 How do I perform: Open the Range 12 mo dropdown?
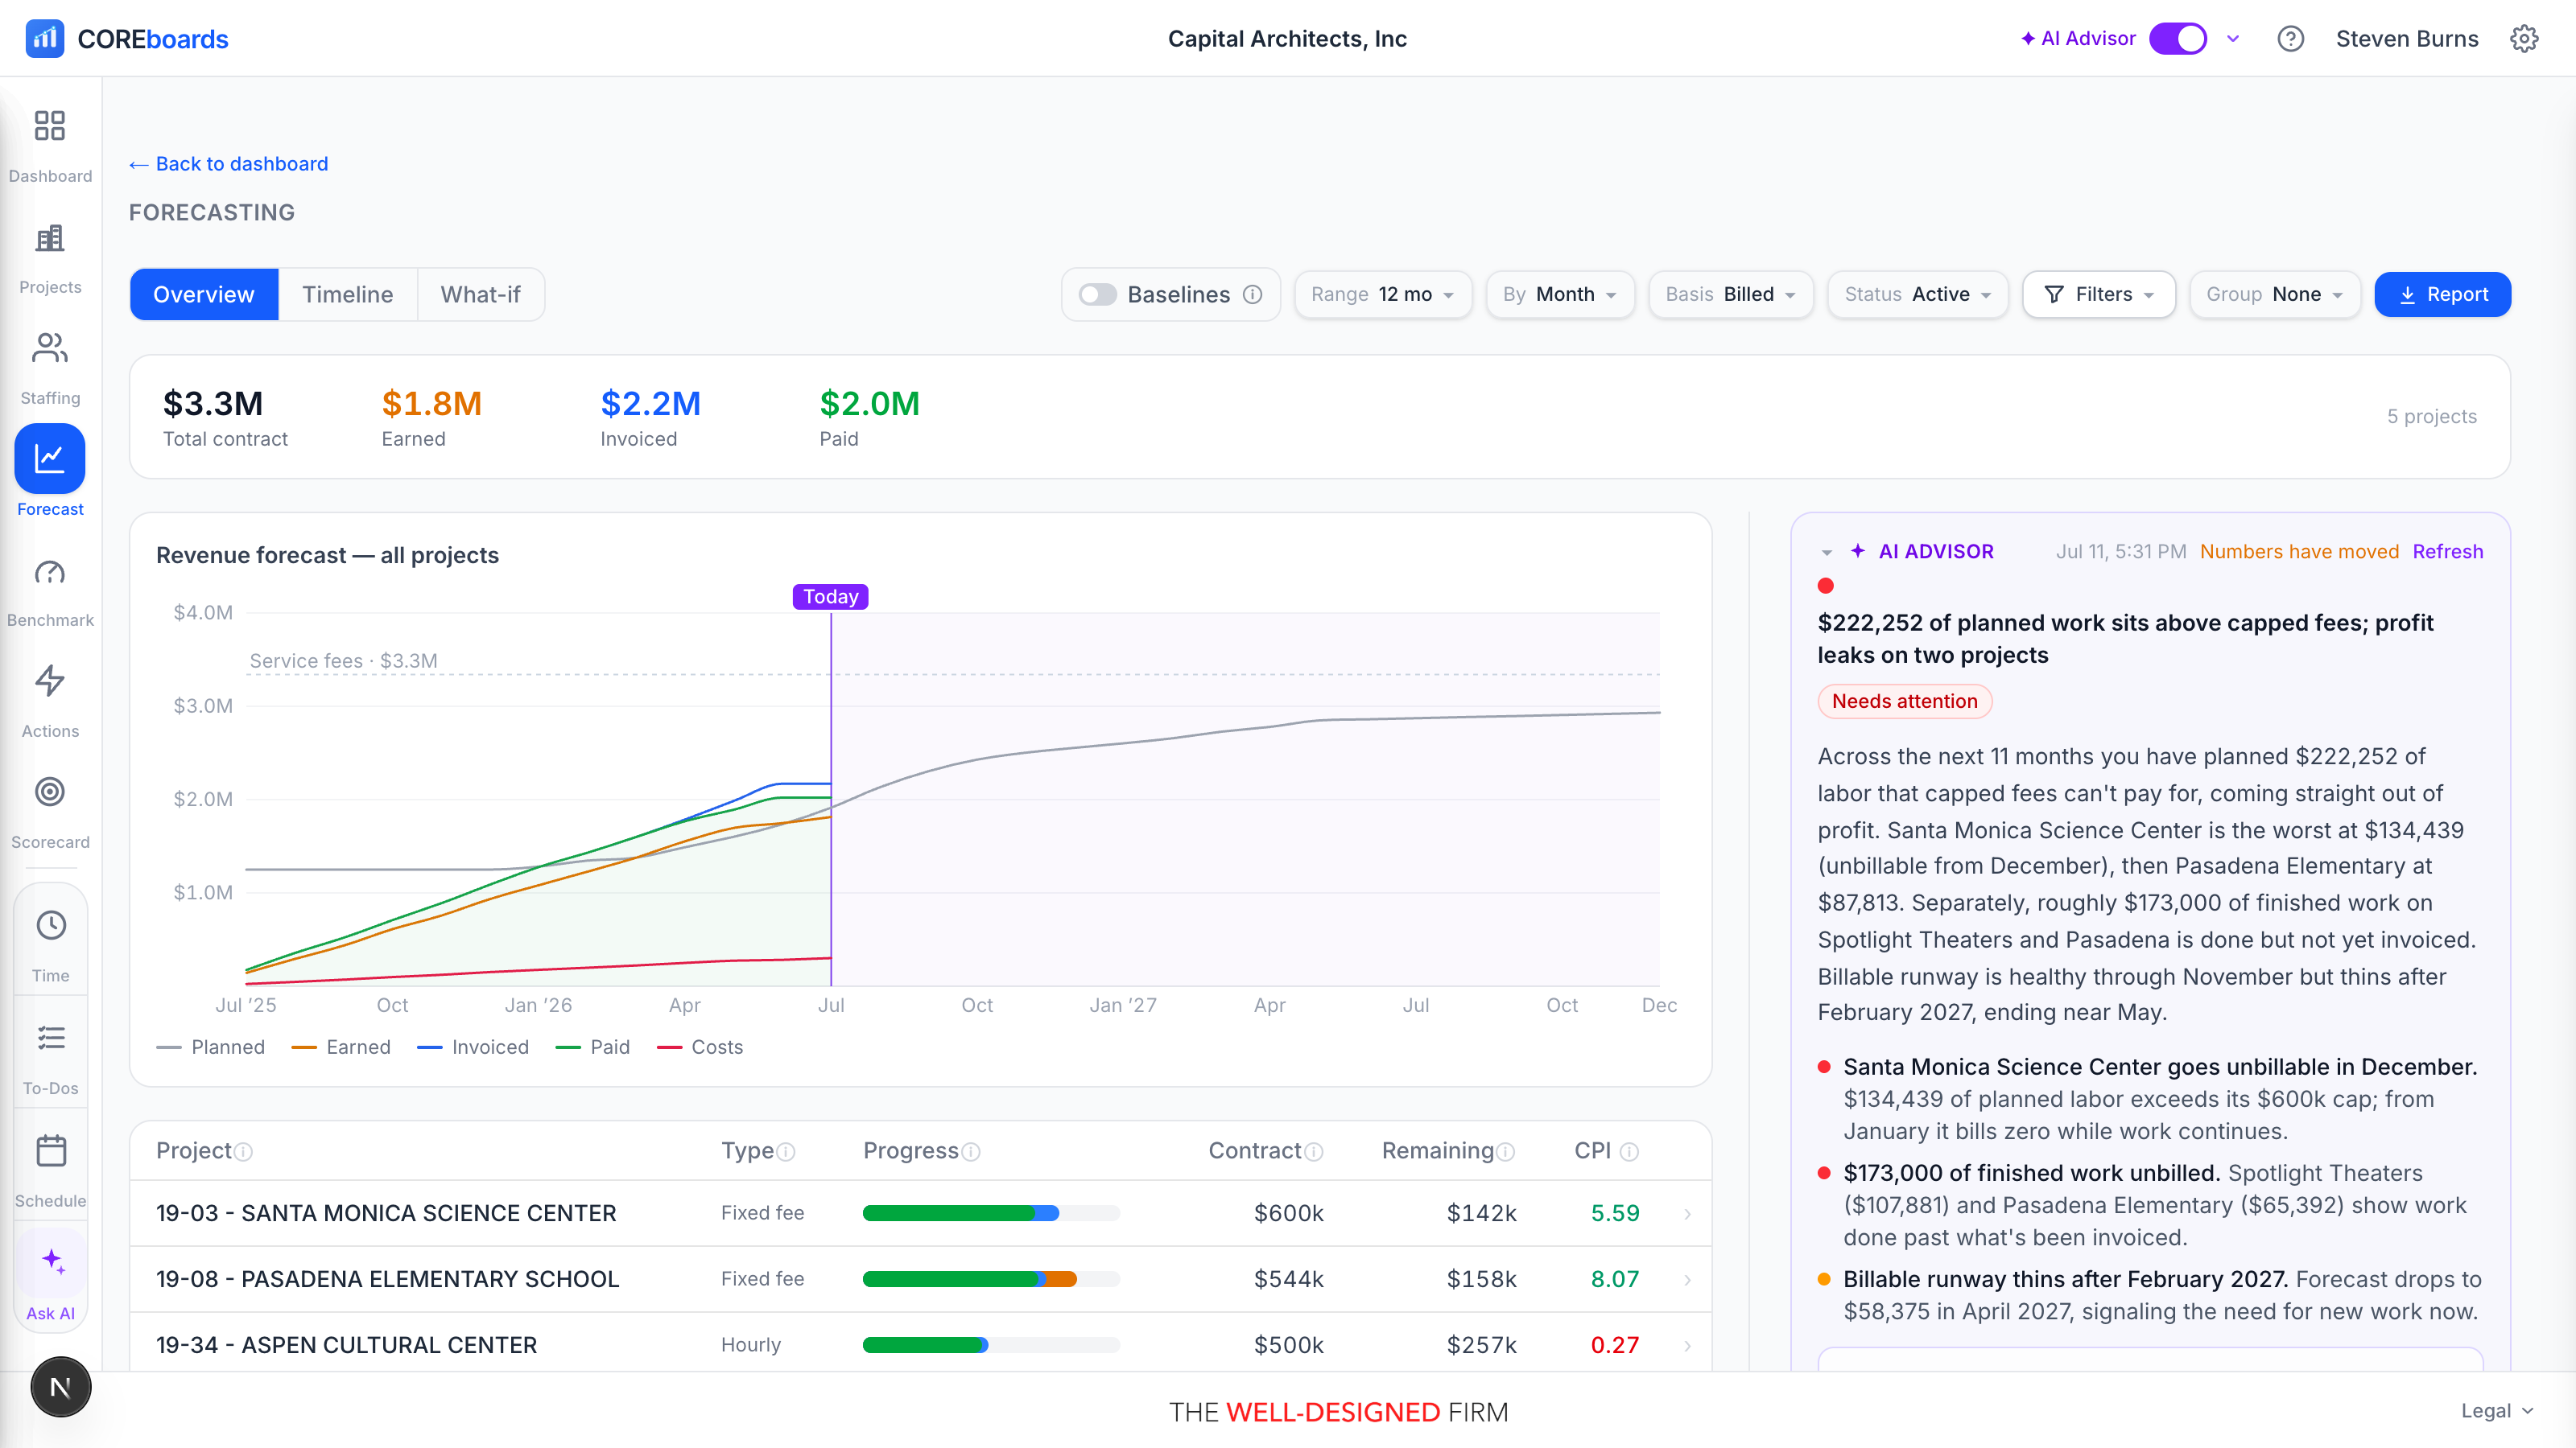coord(1383,294)
